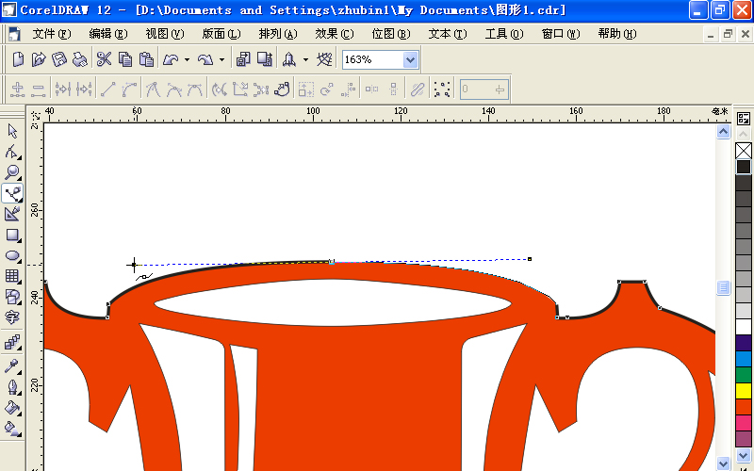Click the Paste clipboard icon
This screenshot has height=471, width=754.
146,59
